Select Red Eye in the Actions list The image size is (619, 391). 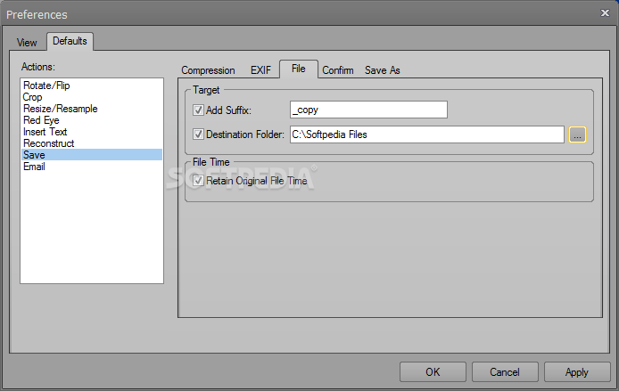(92, 120)
